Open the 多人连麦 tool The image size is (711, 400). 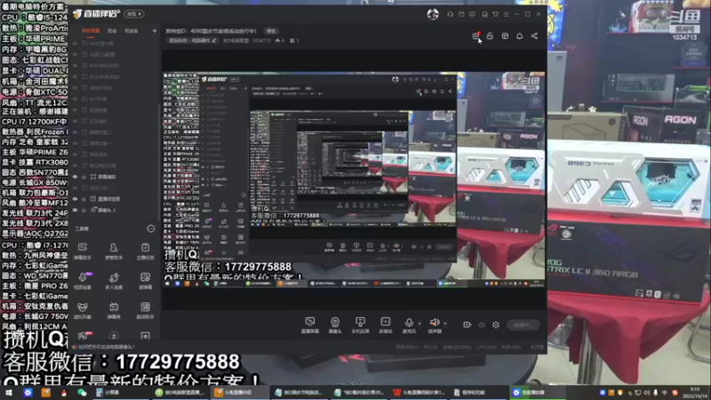114,281
